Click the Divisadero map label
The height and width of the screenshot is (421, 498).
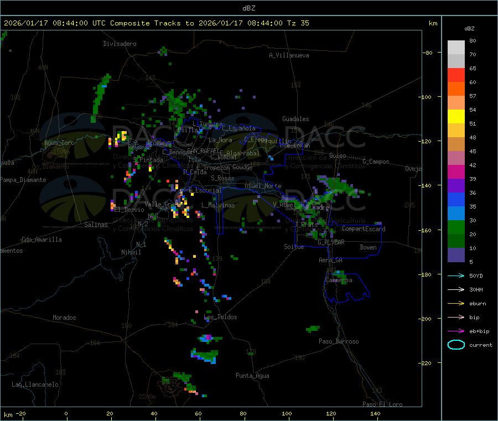[120, 44]
